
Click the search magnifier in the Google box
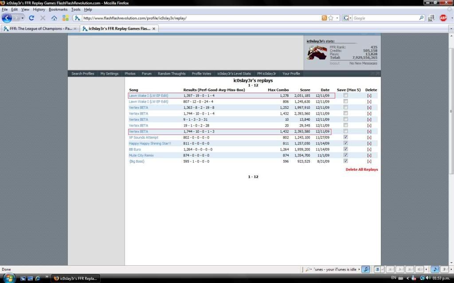(421, 18)
